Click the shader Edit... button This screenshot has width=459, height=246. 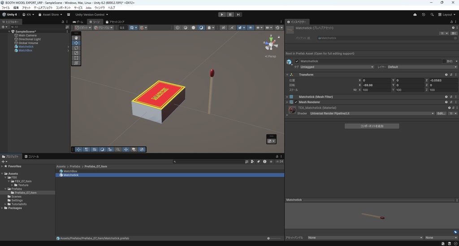[x=441, y=114]
